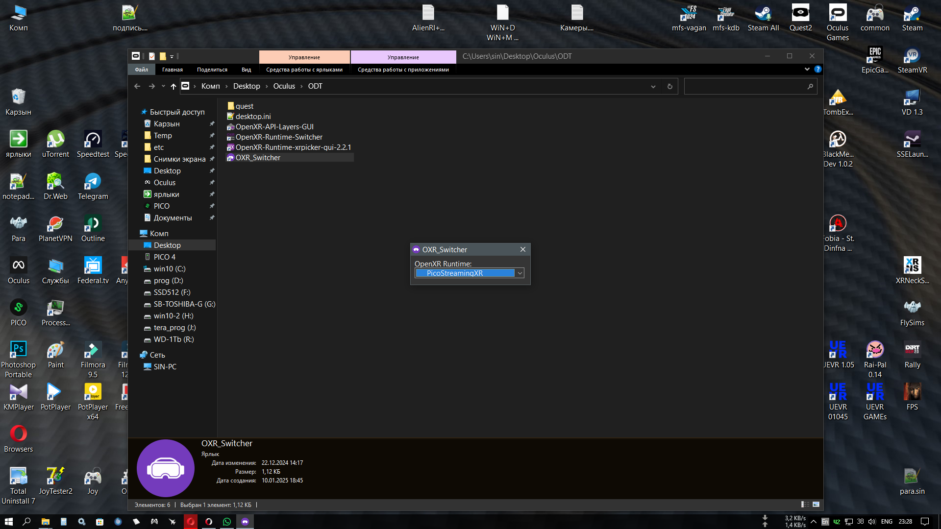
Task: Open the Вид ribbon tab
Action: click(246, 70)
